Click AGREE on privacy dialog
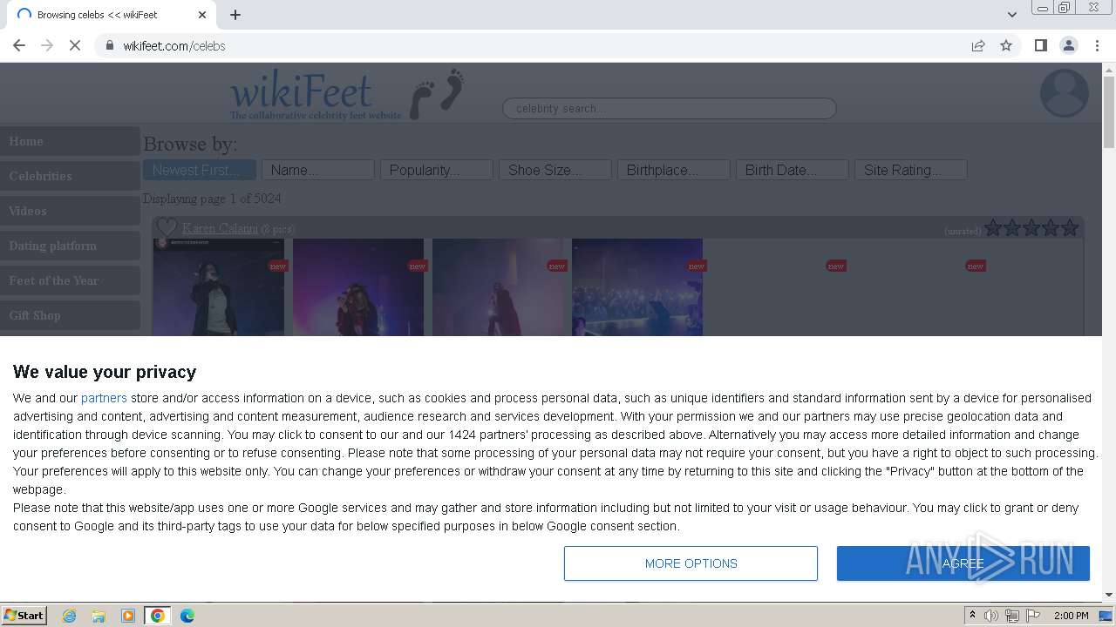 tap(963, 563)
